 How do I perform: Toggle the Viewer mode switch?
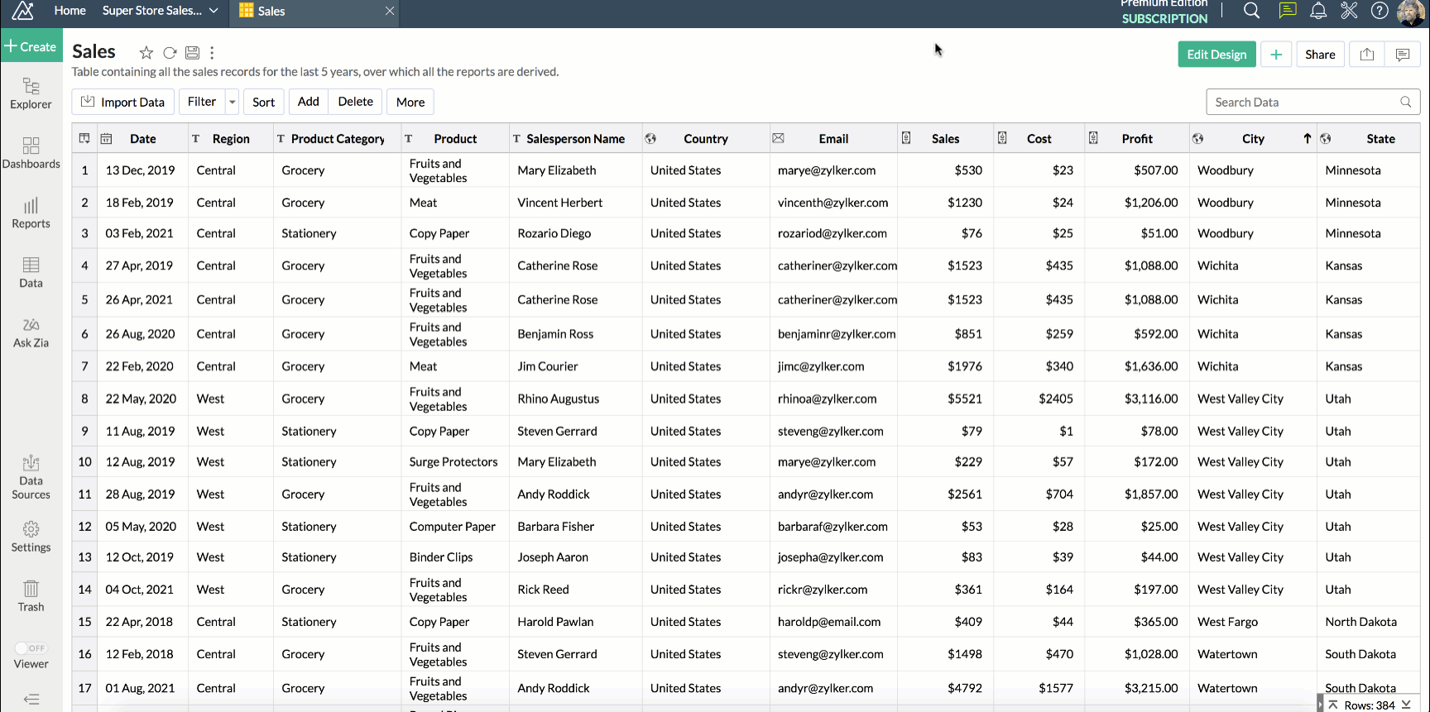coord(31,648)
